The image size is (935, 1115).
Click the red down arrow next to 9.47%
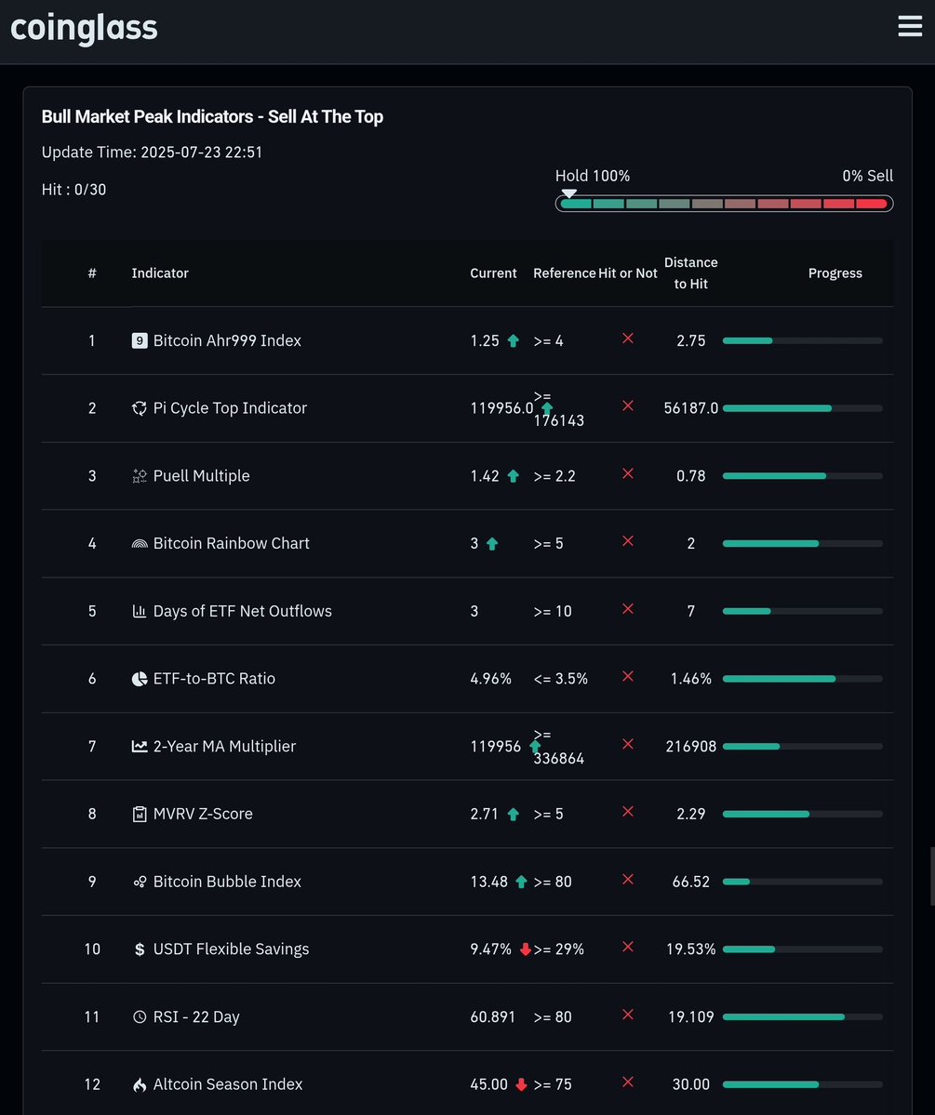(x=525, y=949)
